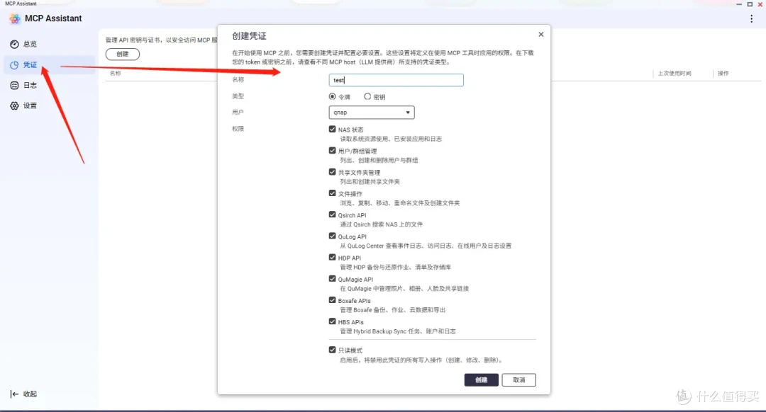The image size is (766, 412).
Task: Click the MCP Assistant header title text
Action: pyautogui.click(x=53, y=18)
